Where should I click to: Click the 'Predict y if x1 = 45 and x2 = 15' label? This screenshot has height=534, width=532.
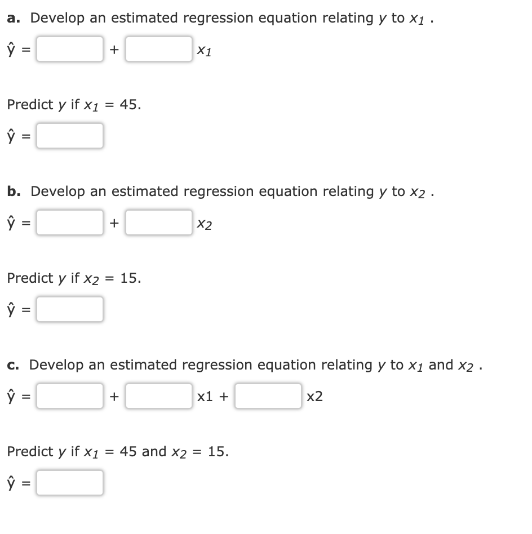click(x=115, y=451)
